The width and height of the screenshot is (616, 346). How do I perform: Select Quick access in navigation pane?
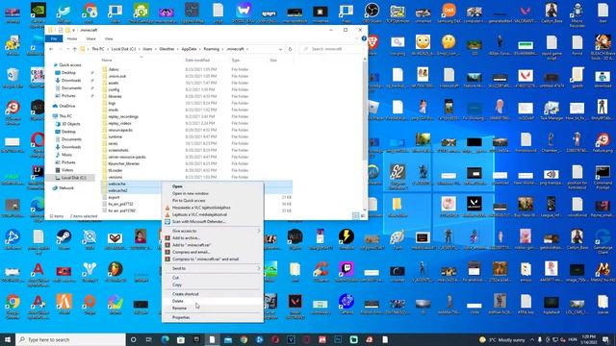70,65
